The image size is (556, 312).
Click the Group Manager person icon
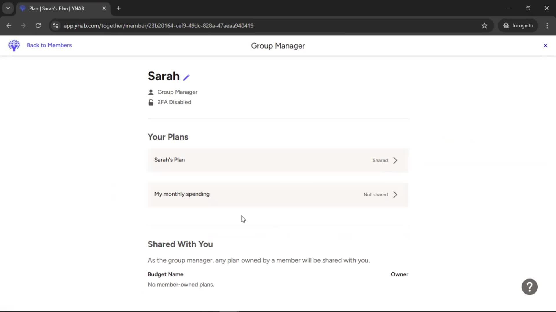pos(151,92)
